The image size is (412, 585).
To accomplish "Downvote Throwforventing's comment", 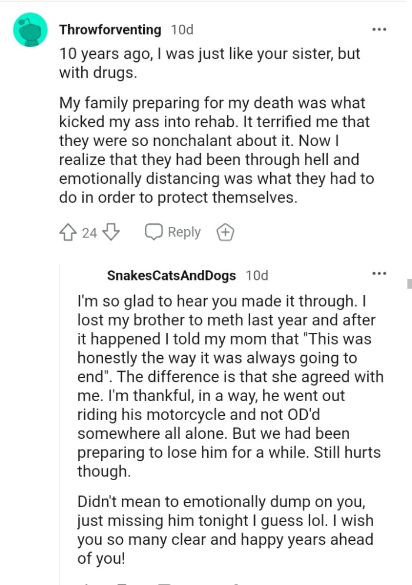I will (111, 233).
